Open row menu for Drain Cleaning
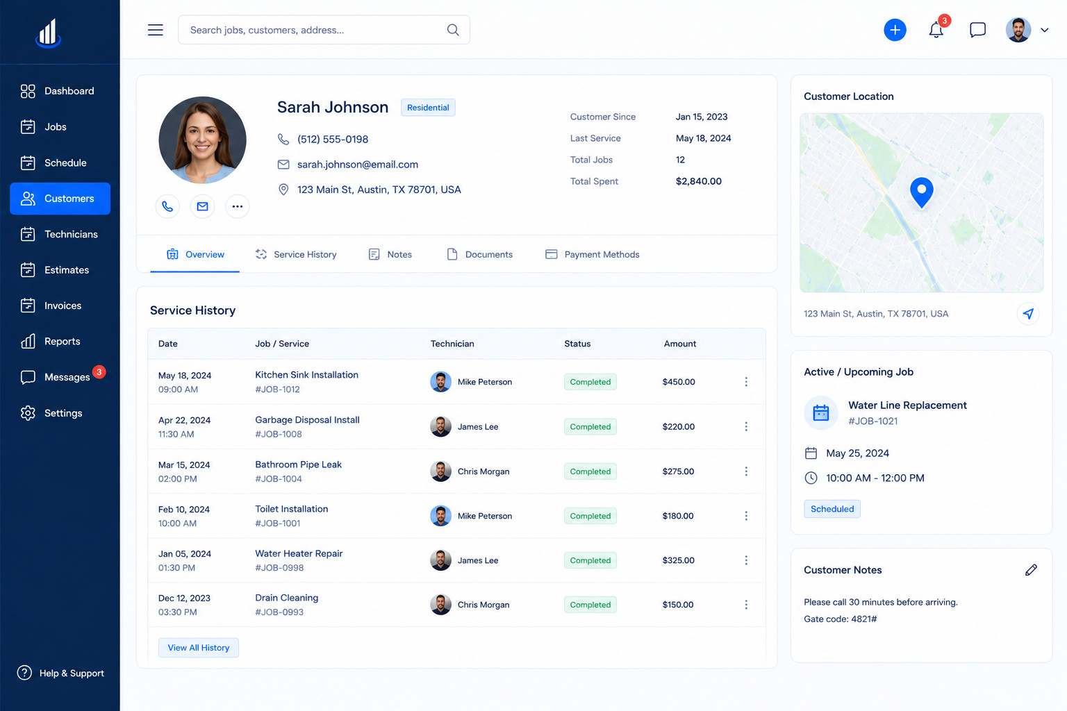Image resolution: width=1067 pixels, height=711 pixels. coord(746,605)
